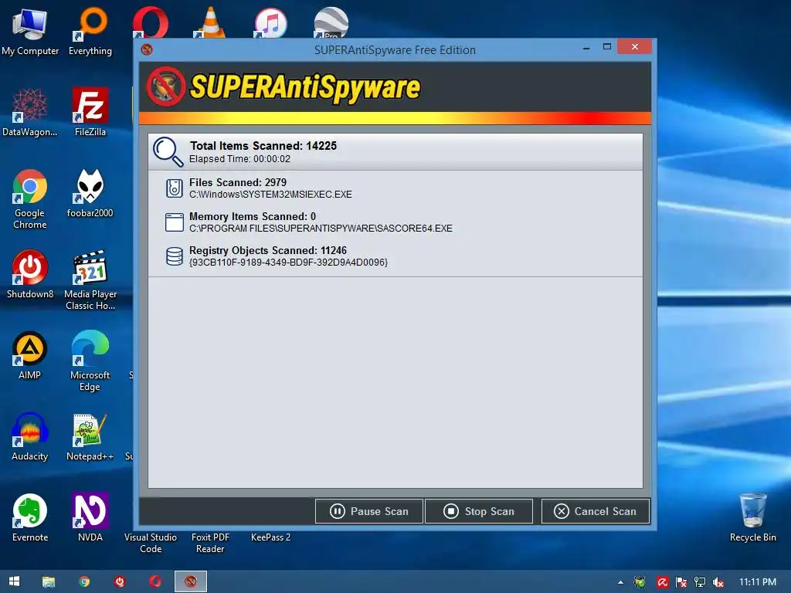The height and width of the screenshot is (593, 791).
Task: Select the Notepad++ desktop icon
Action: pos(90,437)
